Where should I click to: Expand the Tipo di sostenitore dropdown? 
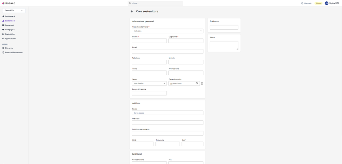coord(167,31)
